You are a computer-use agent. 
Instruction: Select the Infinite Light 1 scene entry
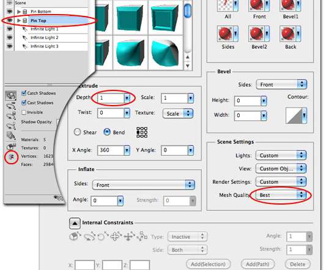click(x=45, y=29)
